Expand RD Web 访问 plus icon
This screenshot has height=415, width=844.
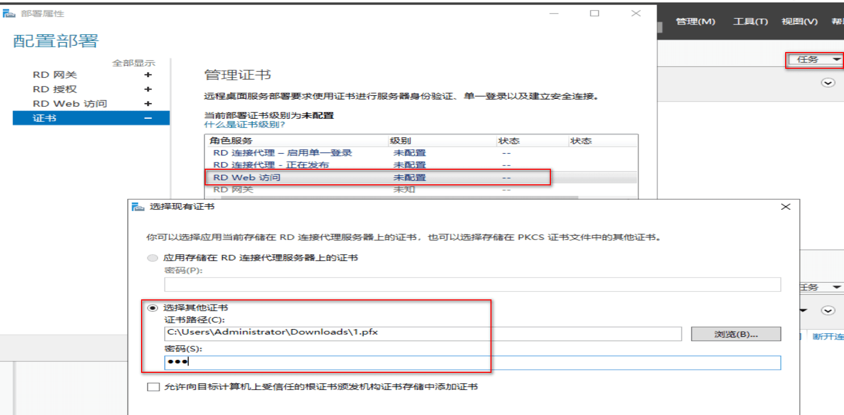pyautogui.click(x=148, y=104)
